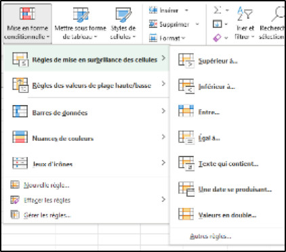Screen dimensions: 286x252
Task: Select Une date se produisant... rule
Action: coord(228,189)
